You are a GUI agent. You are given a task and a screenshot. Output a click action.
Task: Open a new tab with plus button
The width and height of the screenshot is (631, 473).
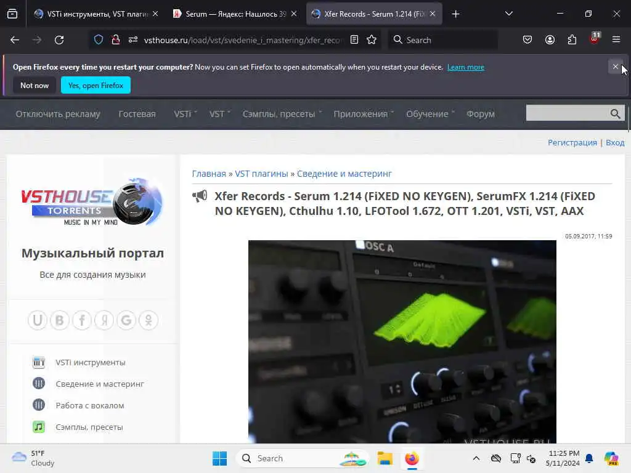pyautogui.click(x=455, y=14)
